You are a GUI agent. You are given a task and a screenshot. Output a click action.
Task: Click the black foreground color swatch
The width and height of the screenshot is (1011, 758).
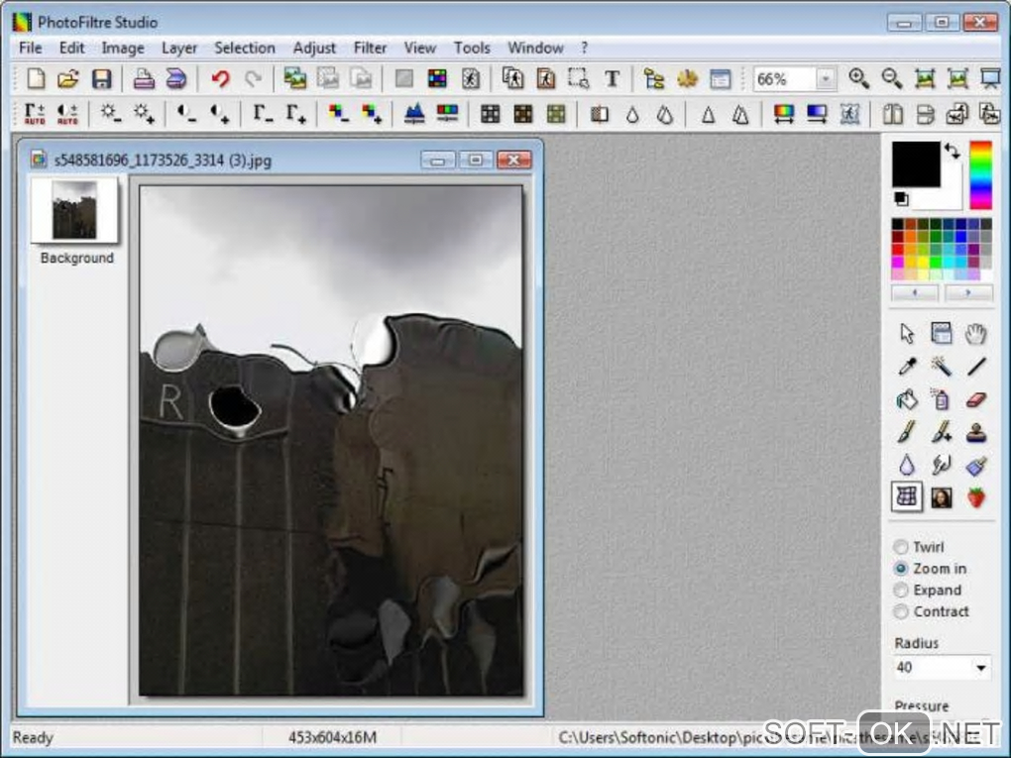[x=916, y=164]
